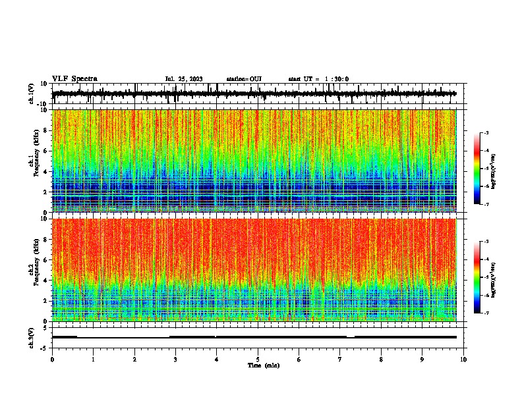Click the time axis tick label "6"
The width and height of the screenshot is (522, 403).
299,360
